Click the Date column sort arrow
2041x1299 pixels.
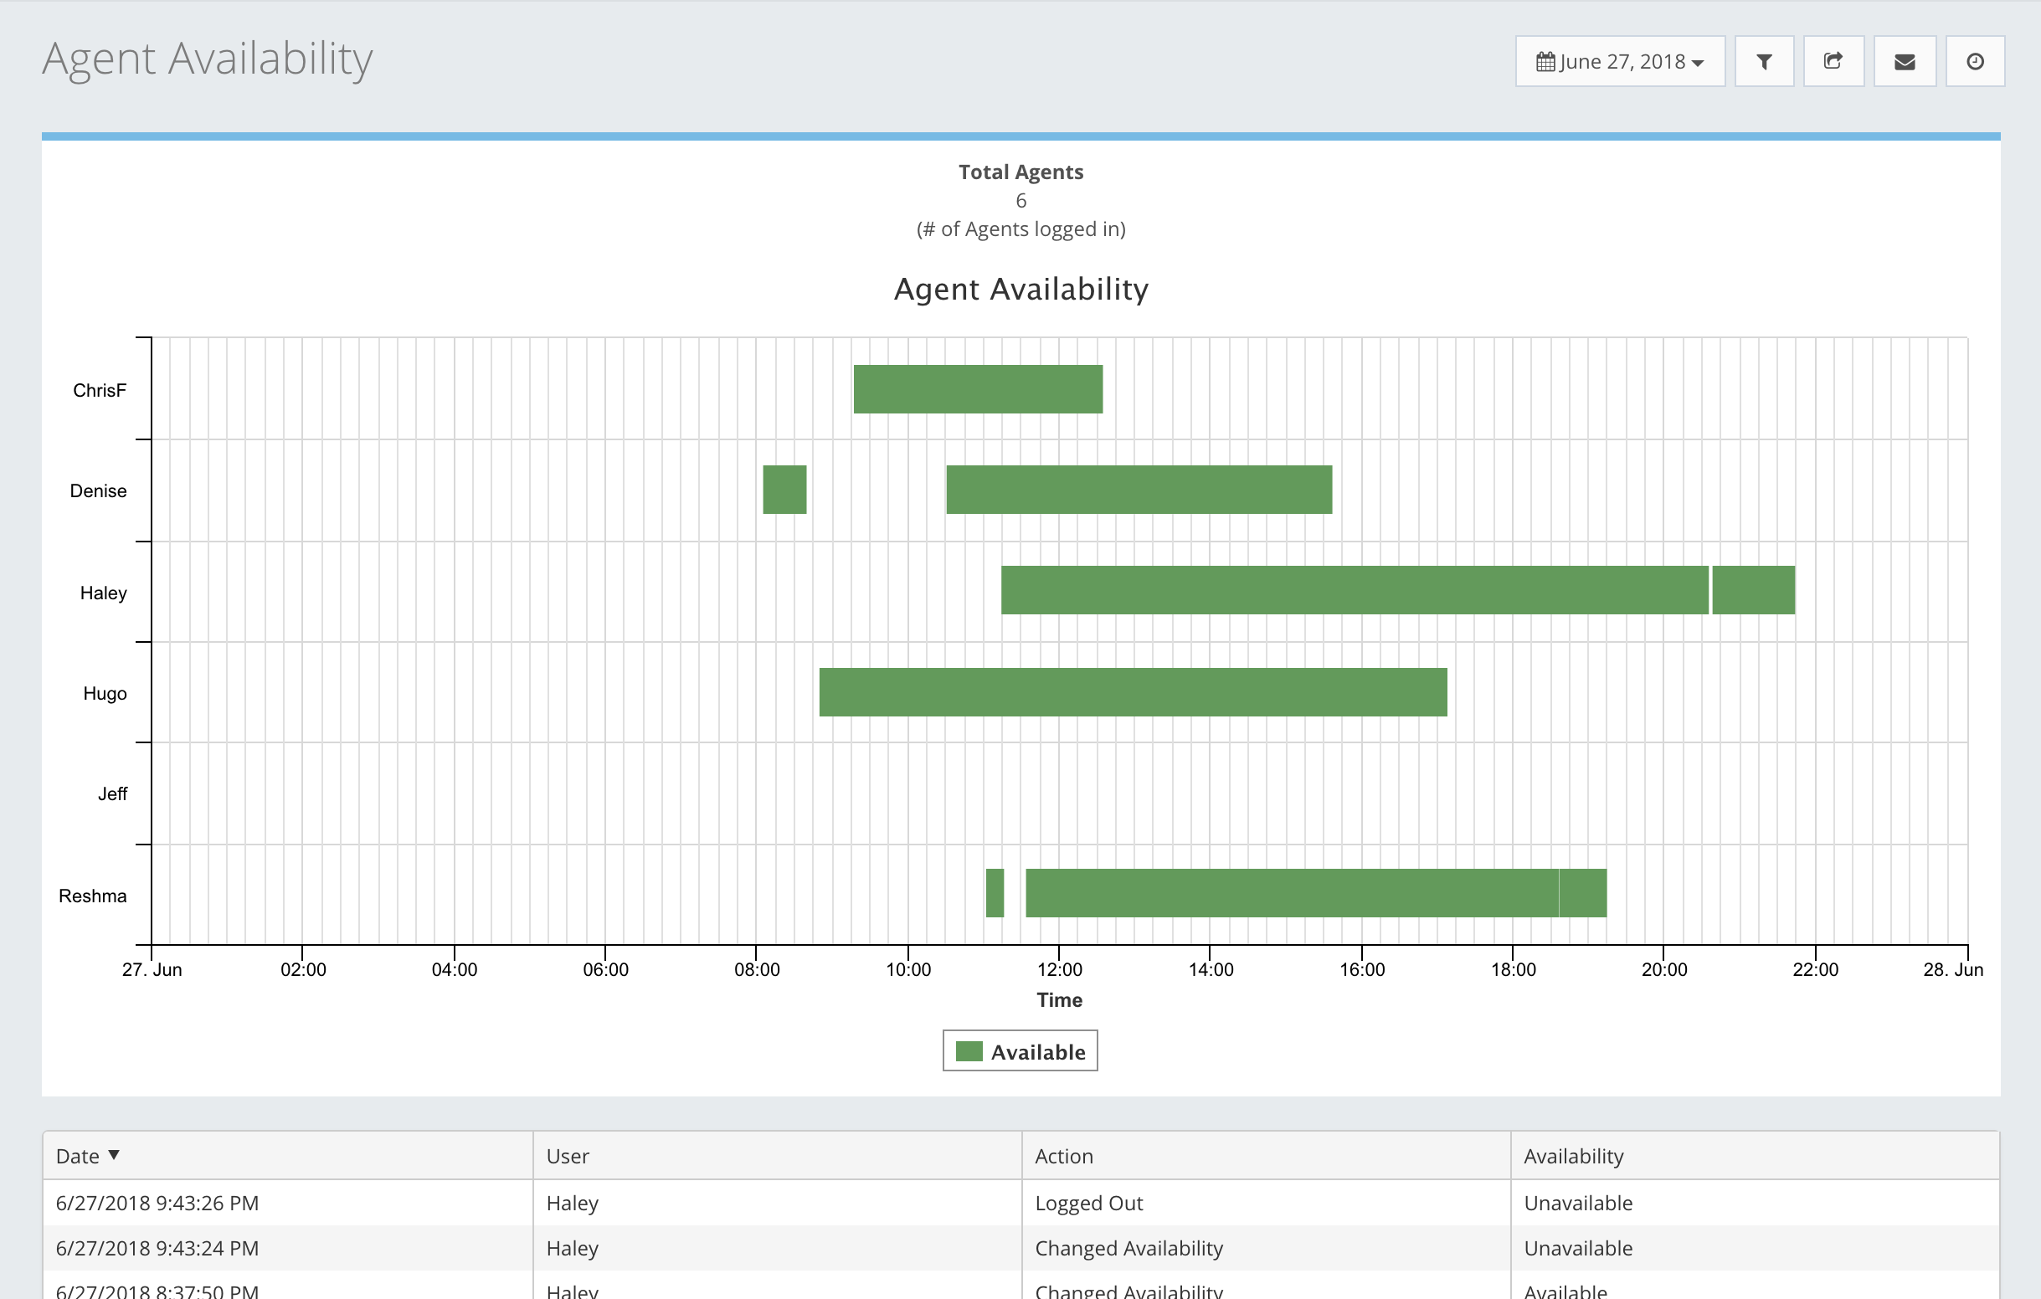114,1155
